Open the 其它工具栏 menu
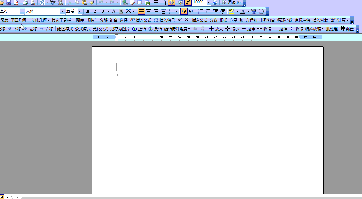The image size is (362, 199). (63, 20)
